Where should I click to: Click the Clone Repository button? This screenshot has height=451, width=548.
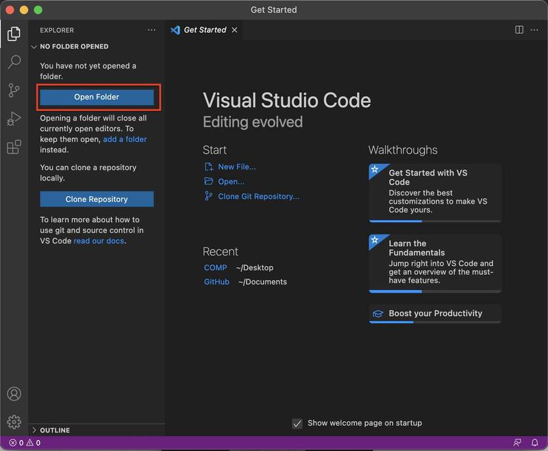coord(97,199)
